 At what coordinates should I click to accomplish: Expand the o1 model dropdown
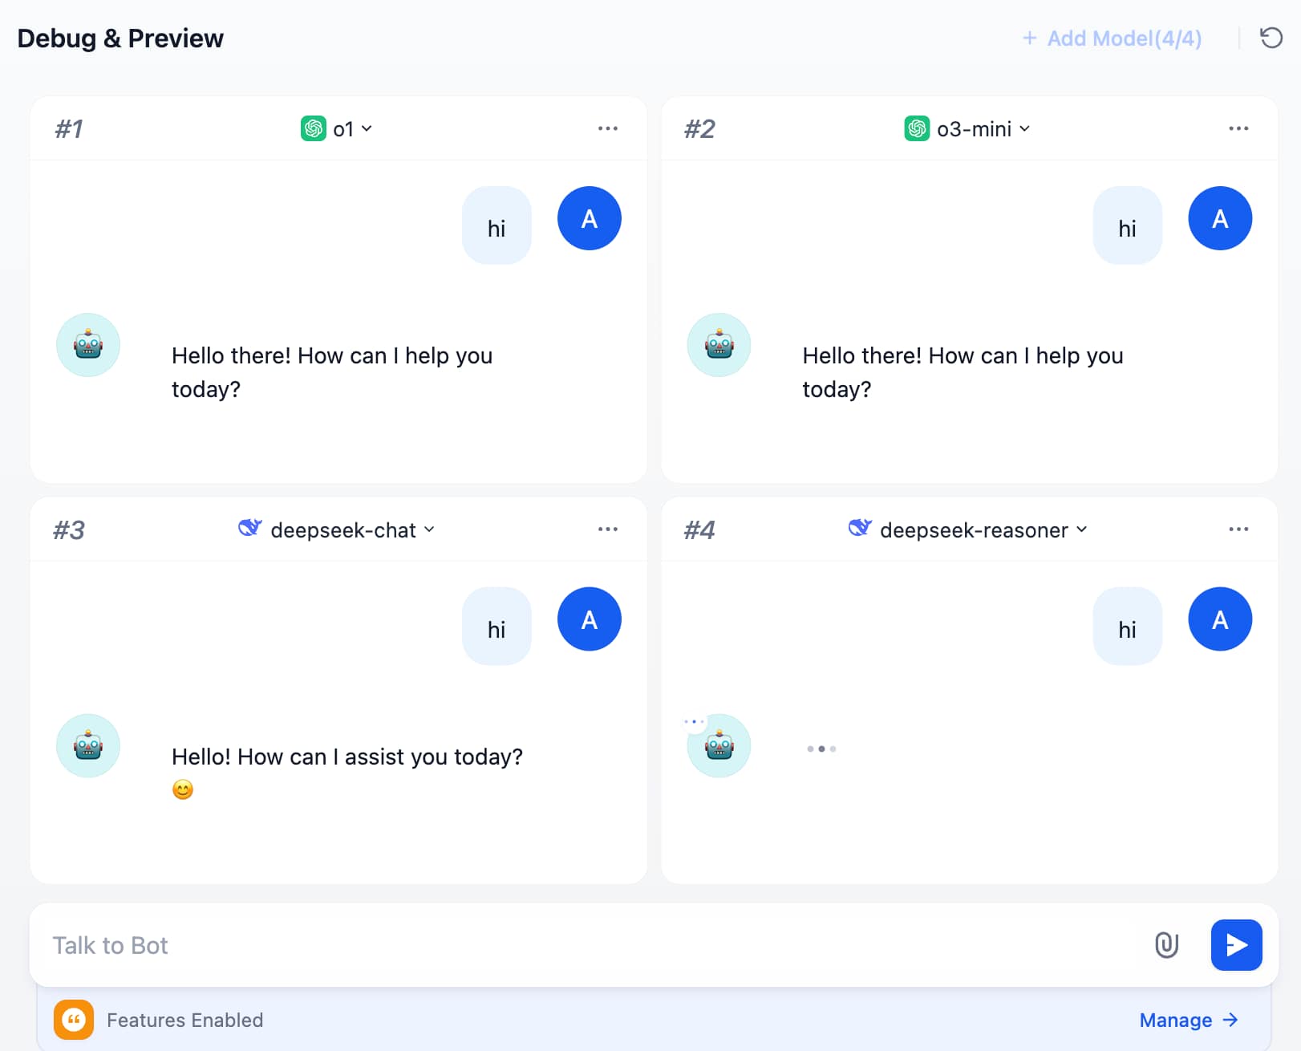tap(337, 129)
